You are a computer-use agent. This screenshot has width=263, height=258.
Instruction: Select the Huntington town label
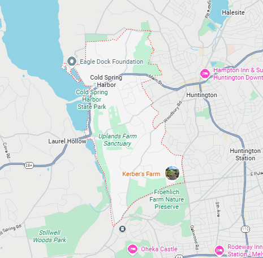point(201,95)
